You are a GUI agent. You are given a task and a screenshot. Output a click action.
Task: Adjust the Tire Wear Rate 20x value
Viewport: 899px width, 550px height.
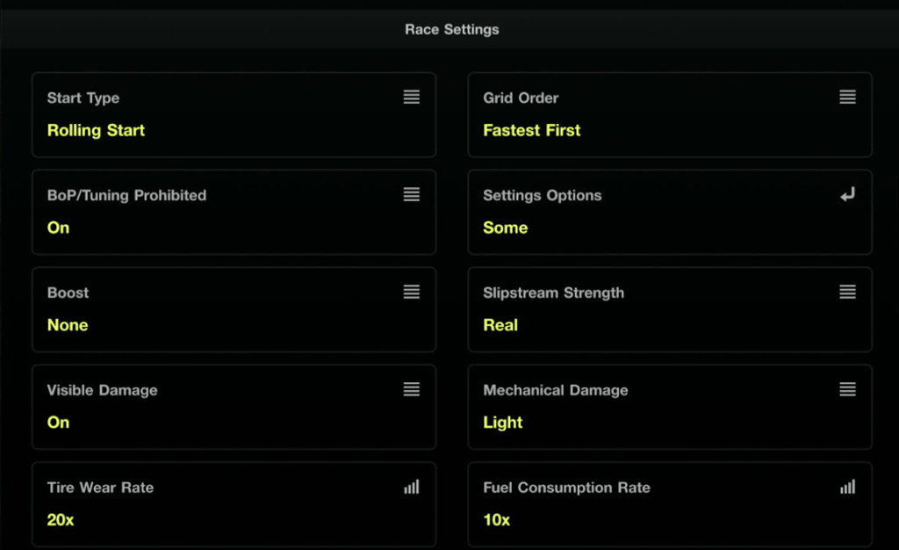[61, 520]
